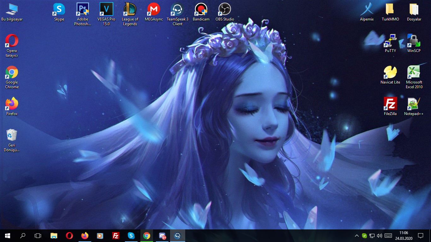Open File Explorer from the taskbar
Viewport: 431px width, 242px height.
pyautogui.click(x=54, y=236)
